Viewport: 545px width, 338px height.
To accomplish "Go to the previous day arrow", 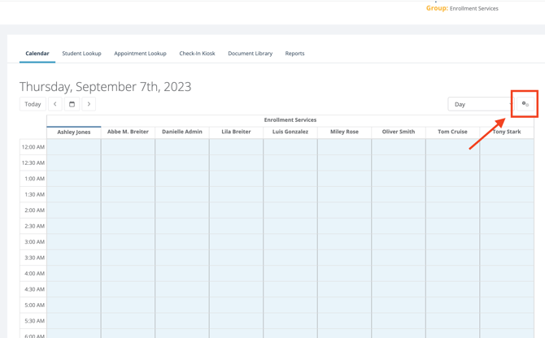I will pyautogui.click(x=55, y=104).
